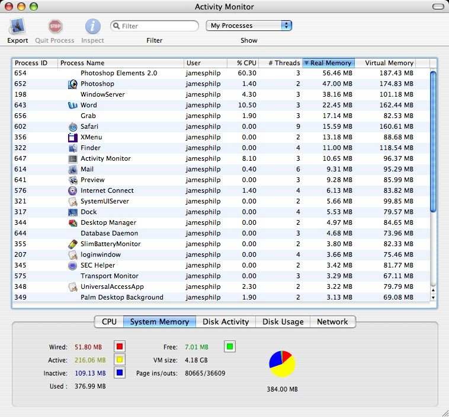Select the System Memory tab
This screenshot has height=417, width=449.
(159, 321)
